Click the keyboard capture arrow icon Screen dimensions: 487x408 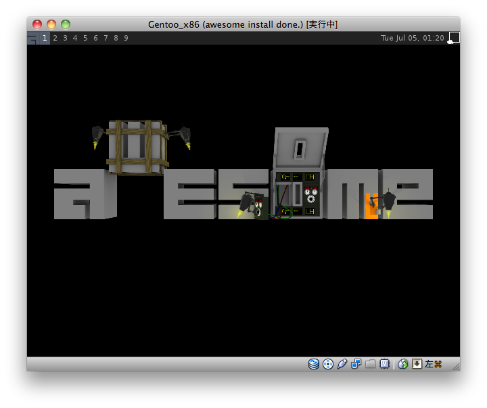click(x=417, y=364)
